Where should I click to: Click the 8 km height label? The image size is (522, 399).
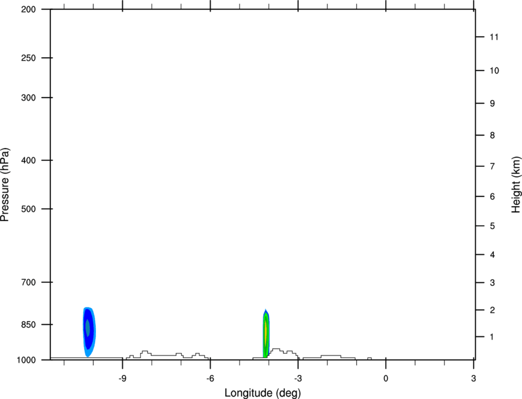pos(492,135)
